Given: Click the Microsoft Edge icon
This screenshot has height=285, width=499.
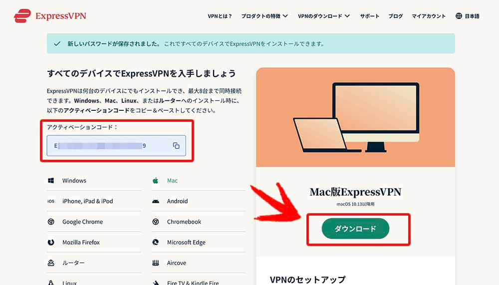Looking at the screenshot, I should click(x=156, y=243).
